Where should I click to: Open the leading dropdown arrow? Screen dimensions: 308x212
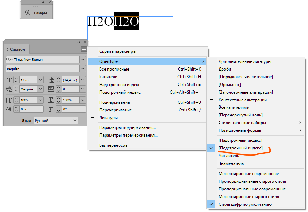[x=83, y=80]
